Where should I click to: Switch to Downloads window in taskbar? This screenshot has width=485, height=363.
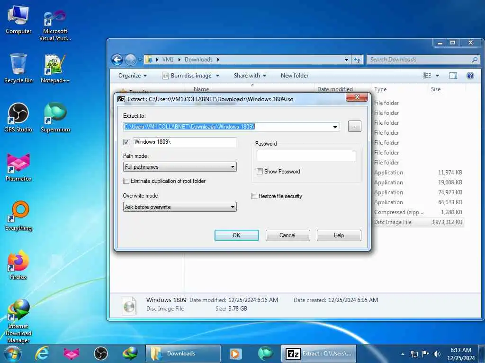(x=183, y=354)
